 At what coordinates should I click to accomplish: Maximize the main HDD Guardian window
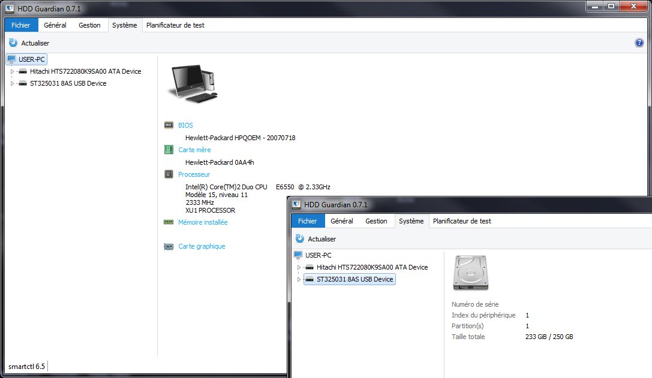point(611,7)
